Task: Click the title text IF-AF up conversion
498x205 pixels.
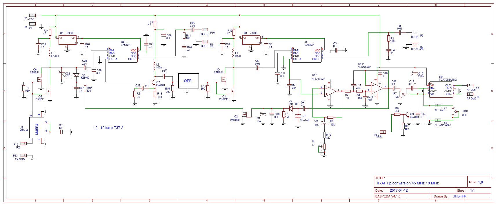Action: (407, 183)
